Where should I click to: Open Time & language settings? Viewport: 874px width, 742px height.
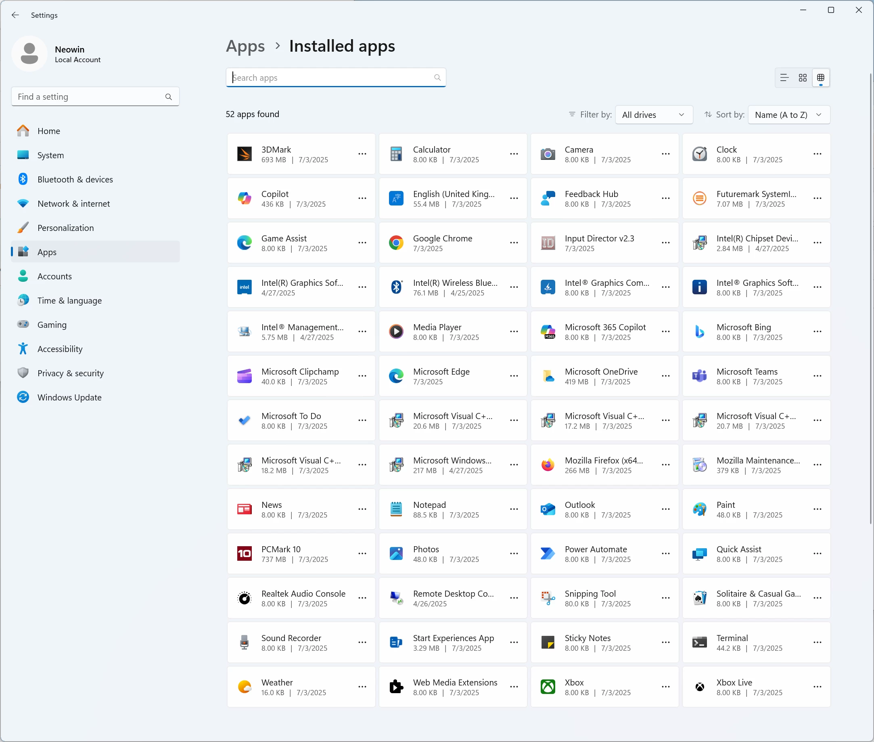coord(95,301)
